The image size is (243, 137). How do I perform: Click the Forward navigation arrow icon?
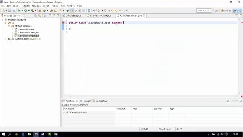tap(123, 11)
